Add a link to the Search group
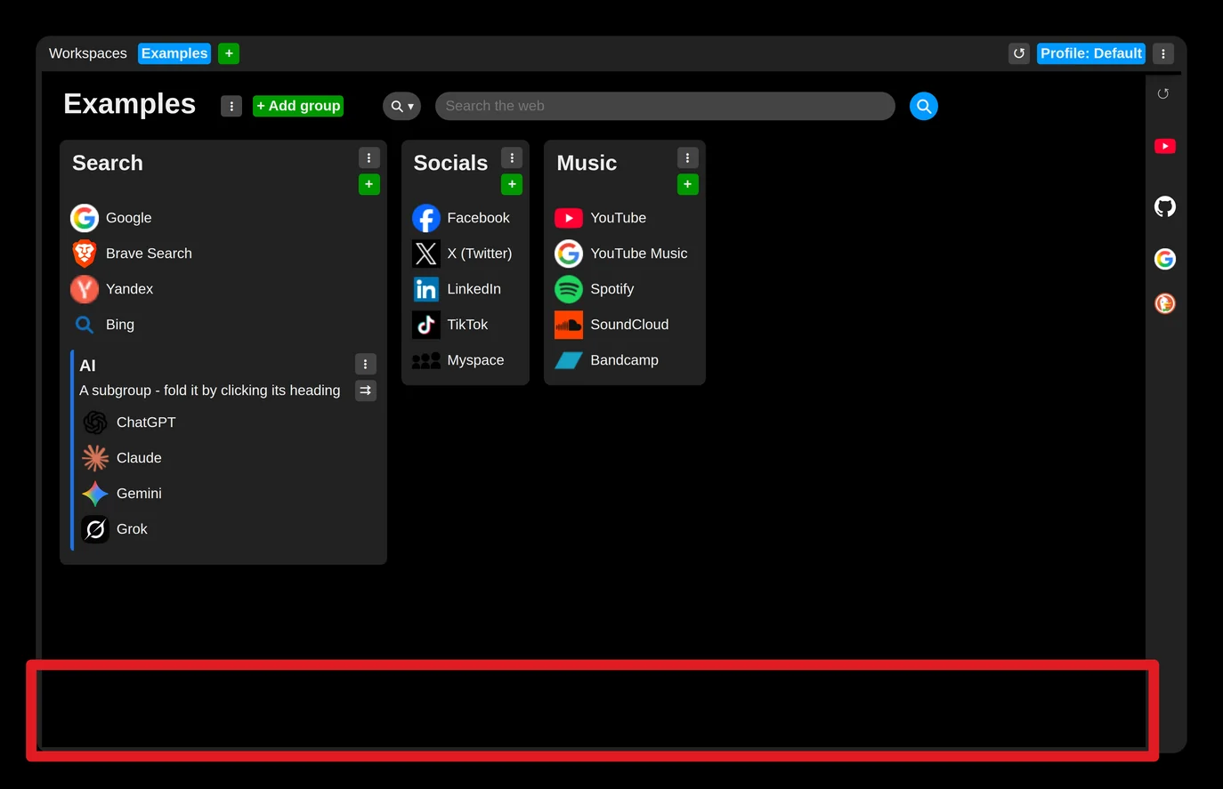Viewport: 1223px width, 789px height. click(369, 184)
